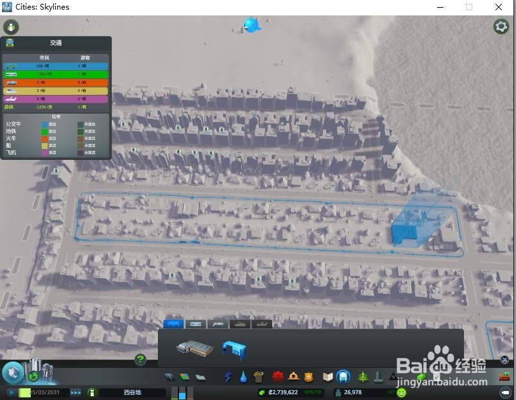516x400 pixels.
Task: Click the city name 西谷地
Action: pyautogui.click(x=132, y=392)
